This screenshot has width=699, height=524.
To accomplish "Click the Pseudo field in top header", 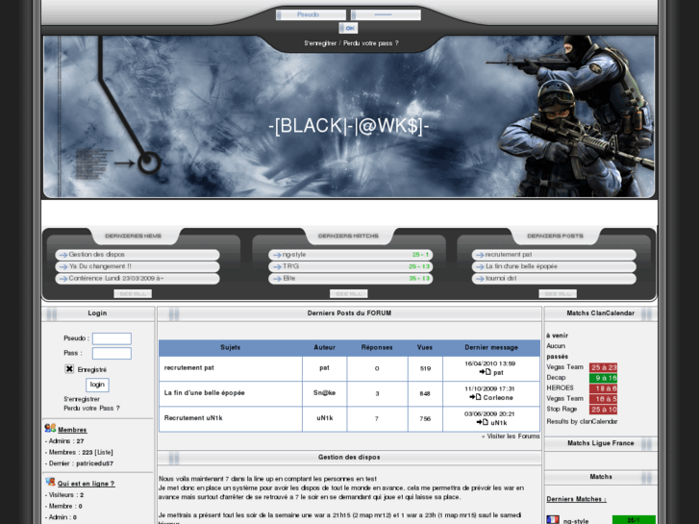I will coord(311,14).
